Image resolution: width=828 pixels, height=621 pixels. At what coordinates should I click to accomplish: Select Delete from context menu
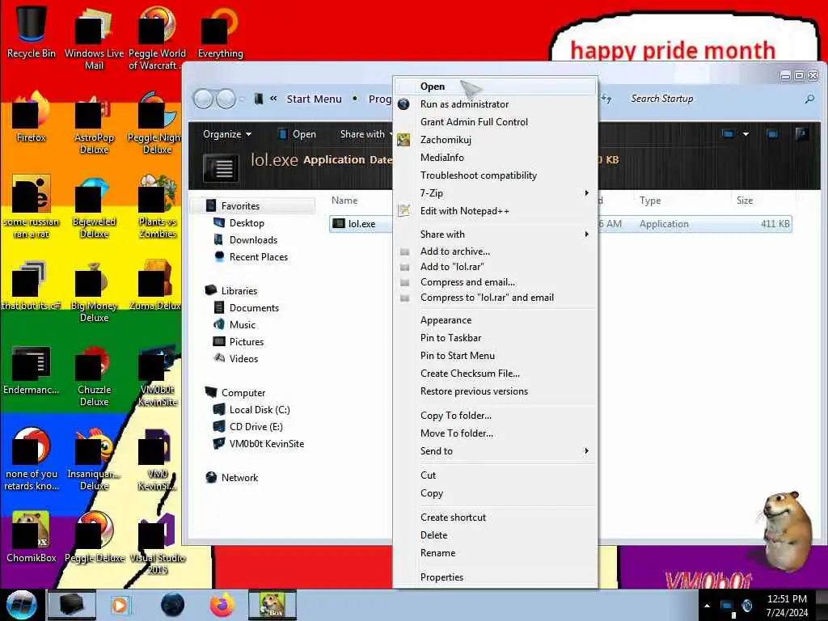pos(496,535)
